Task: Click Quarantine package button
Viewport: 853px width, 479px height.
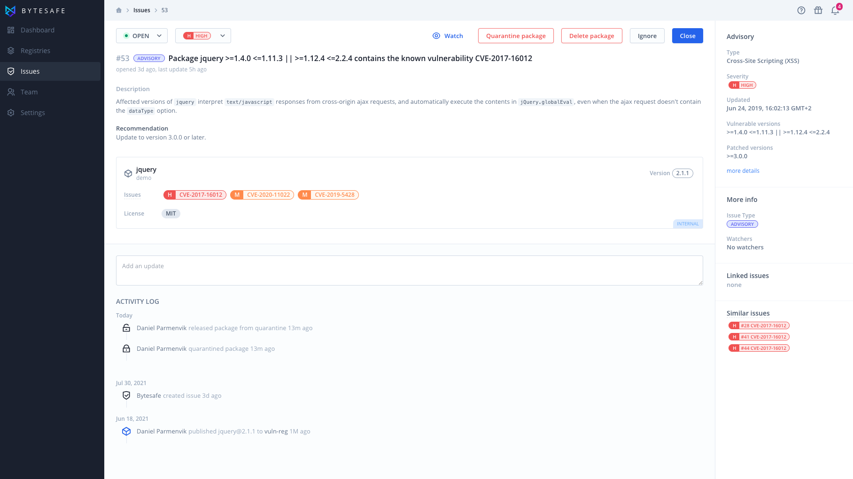Action: [x=516, y=36]
